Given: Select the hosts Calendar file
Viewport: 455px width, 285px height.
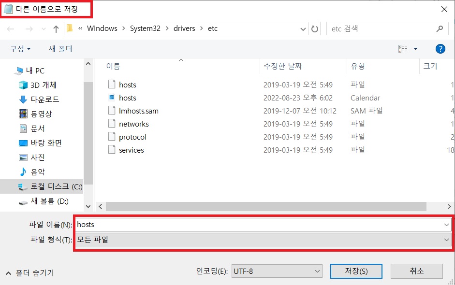Looking at the screenshot, I should click(x=127, y=98).
